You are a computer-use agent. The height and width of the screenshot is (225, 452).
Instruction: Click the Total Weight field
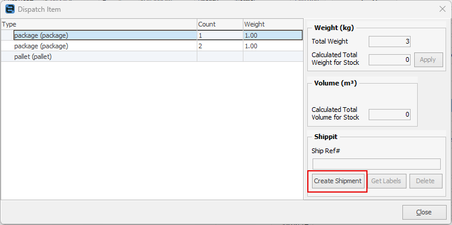tap(389, 41)
